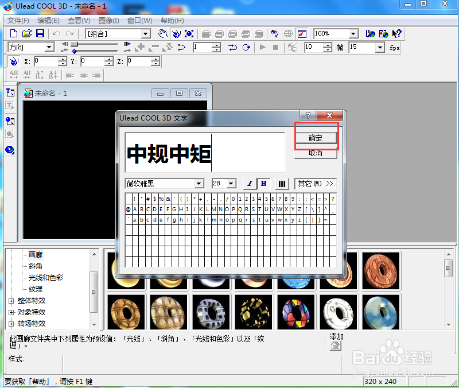
Task: Play the animation
Action: tap(263, 47)
